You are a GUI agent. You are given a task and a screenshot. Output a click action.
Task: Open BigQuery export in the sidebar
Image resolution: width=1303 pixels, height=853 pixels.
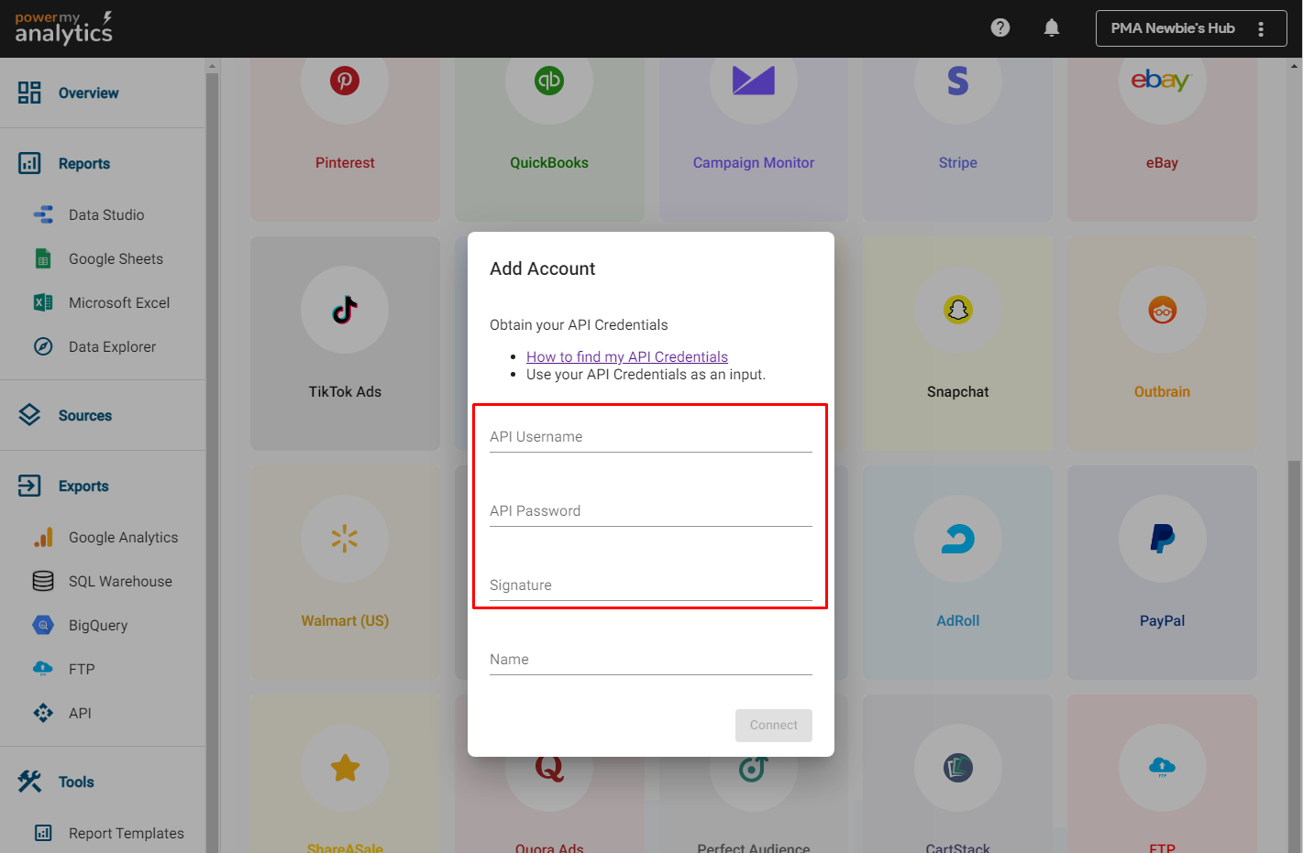[97, 625]
